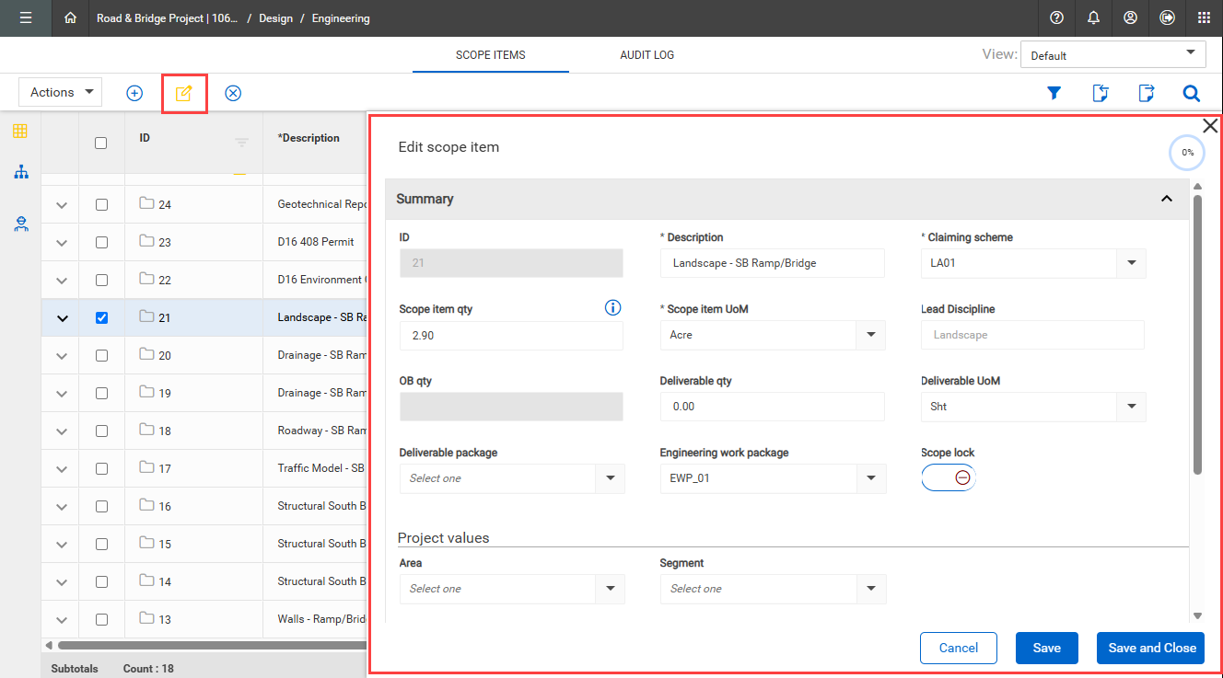Screen dimensions: 1223x678
Task: Click the logout arrow icon
Action: coord(1167,17)
